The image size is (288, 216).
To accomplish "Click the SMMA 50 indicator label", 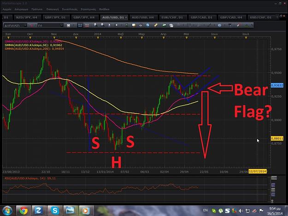I will [x=34, y=45].
